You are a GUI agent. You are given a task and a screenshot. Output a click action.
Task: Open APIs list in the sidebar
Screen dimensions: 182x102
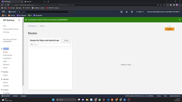[x=5, y=26]
